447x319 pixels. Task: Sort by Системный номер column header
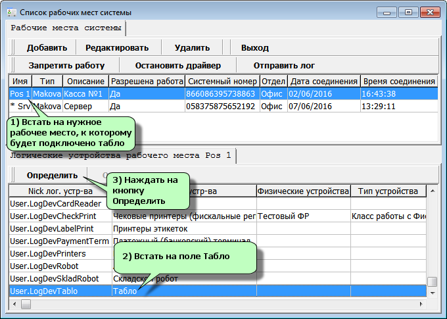pyautogui.click(x=222, y=81)
